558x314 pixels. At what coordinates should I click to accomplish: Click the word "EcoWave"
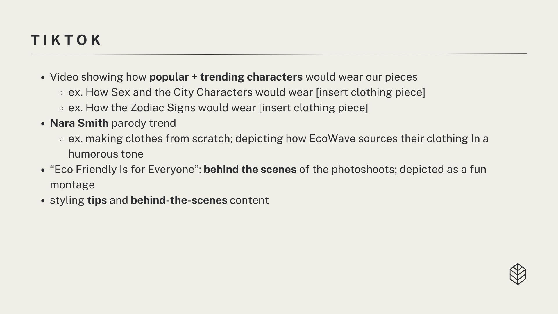coord(332,139)
